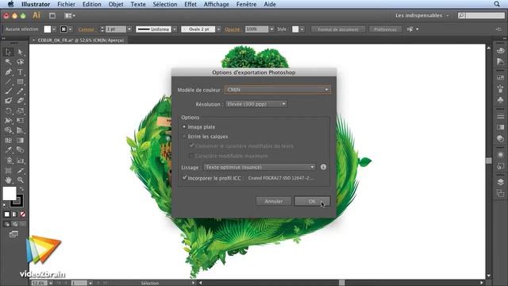Confirm export with the OK button

(312, 201)
